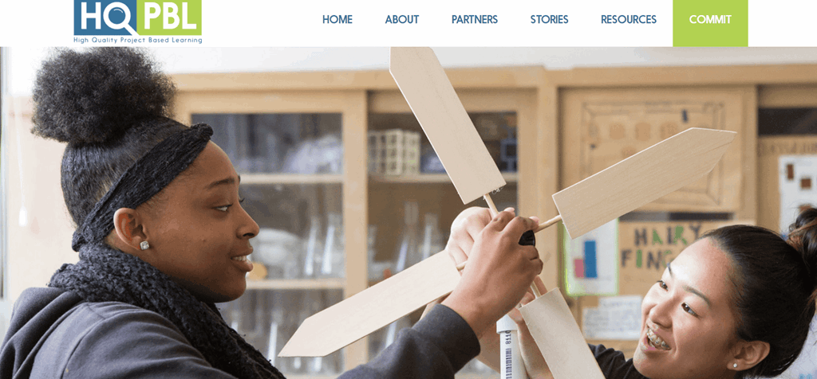Click the green PBL block of the logo
The height and width of the screenshot is (379, 817).
[170, 18]
